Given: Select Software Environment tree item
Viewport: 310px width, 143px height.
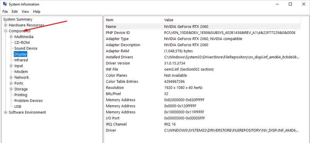Looking at the screenshot, I should point(27,112).
